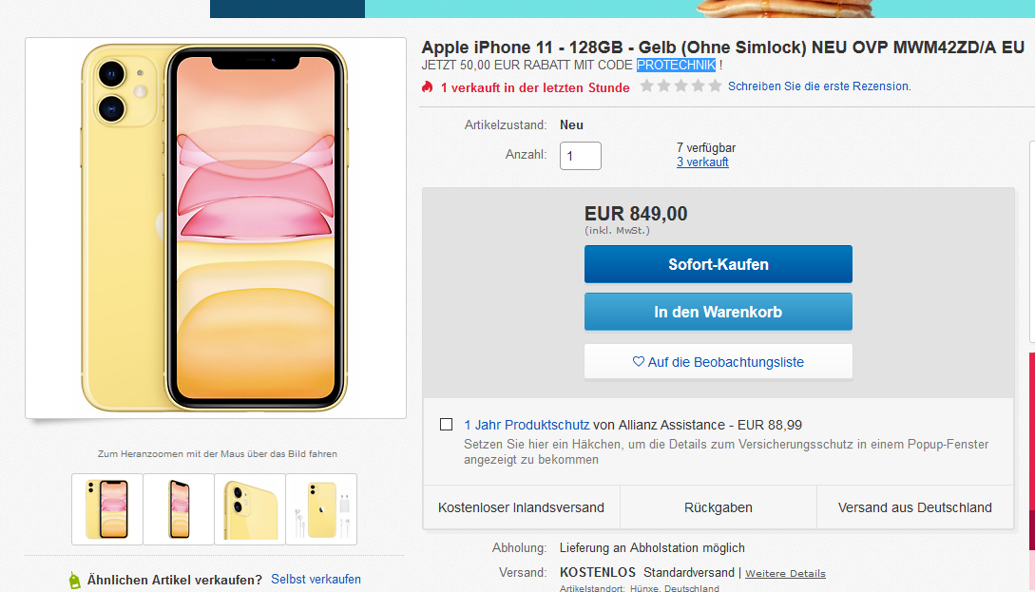The height and width of the screenshot is (592, 1035).
Task: Open Schreiben Sie die erste Rezension link
Action: [x=819, y=86]
